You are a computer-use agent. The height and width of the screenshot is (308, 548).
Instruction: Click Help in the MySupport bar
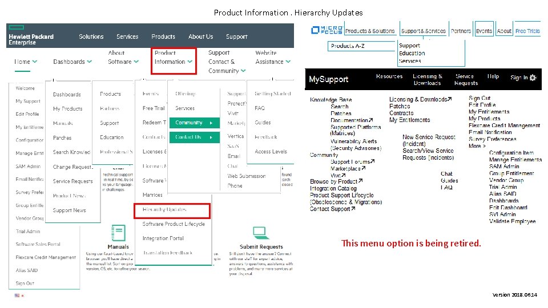pyautogui.click(x=493, y=76)
